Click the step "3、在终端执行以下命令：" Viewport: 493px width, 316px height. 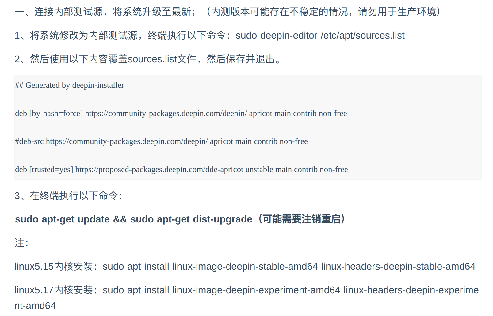pyautogui.click(x=68, y=196)
